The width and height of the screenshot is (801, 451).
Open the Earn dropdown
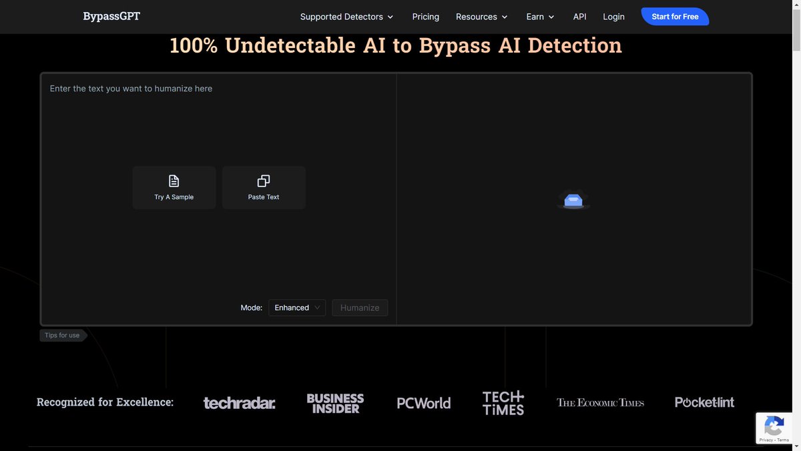click(x=541, y=17)
